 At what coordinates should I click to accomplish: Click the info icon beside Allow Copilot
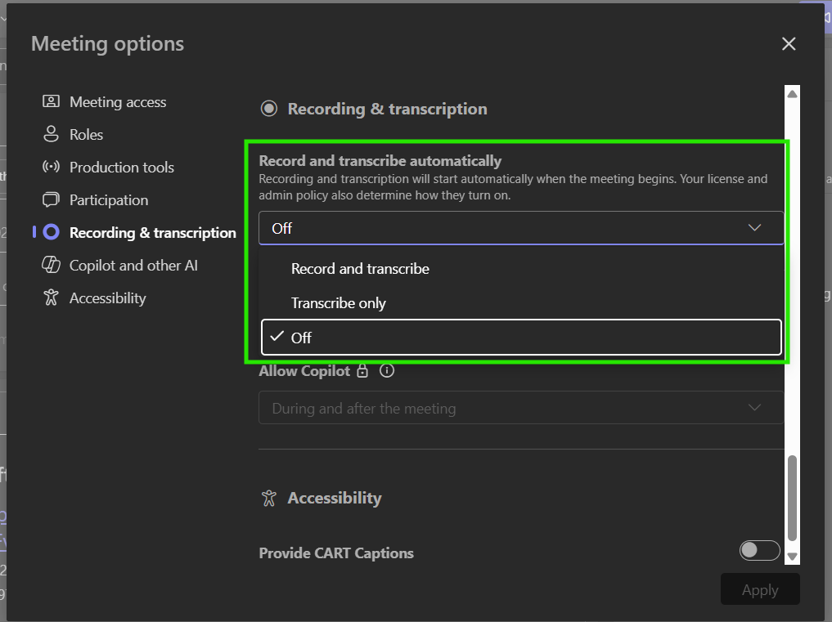(x=387, y=370)
